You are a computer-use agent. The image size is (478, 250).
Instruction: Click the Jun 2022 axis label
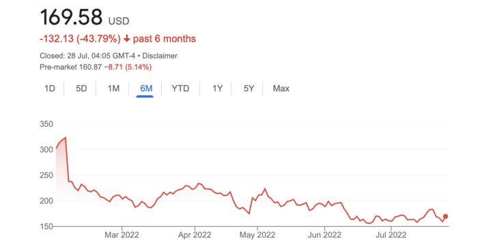tap(324, 235)
